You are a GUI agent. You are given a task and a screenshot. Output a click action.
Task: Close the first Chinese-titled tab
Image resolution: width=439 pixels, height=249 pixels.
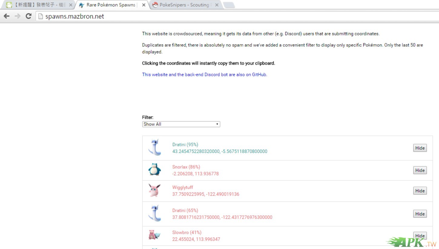71,5
